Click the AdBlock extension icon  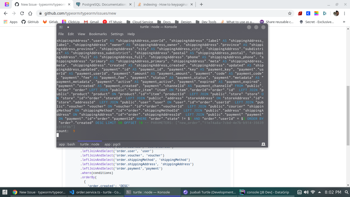pos(300,13)
